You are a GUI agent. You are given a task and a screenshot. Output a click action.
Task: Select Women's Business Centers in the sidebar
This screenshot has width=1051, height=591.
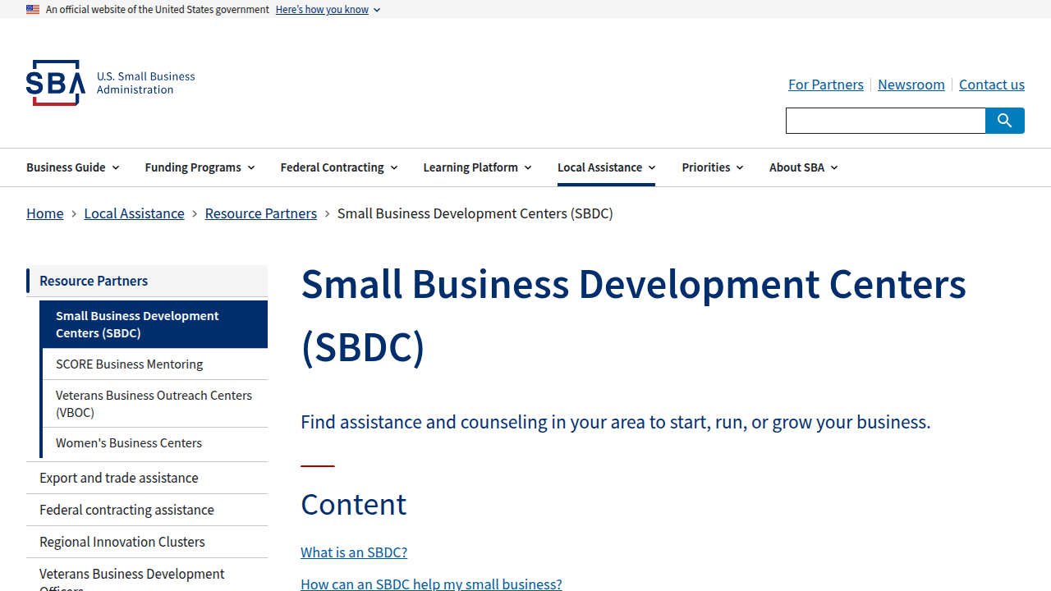[x=128, y=442]
